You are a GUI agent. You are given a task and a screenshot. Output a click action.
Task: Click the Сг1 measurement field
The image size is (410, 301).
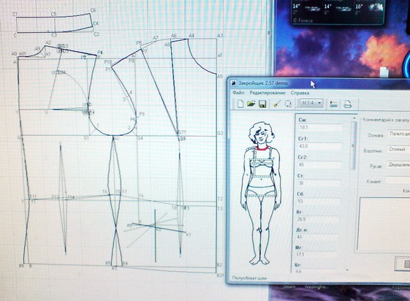(320, 146)
